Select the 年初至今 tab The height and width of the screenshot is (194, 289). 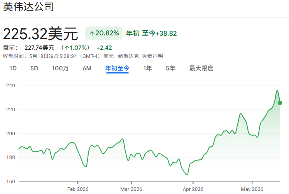[117, 68]
